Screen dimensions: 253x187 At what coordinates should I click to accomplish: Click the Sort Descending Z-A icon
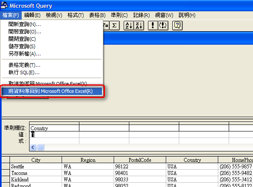[139, 26]
